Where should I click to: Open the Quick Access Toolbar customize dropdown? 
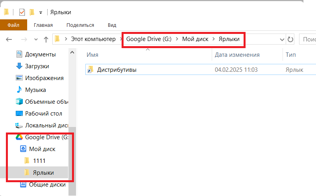(41, 13)
